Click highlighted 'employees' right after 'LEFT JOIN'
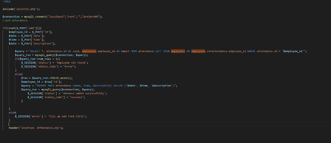This screenshot has width=331, height=143. 178,51
